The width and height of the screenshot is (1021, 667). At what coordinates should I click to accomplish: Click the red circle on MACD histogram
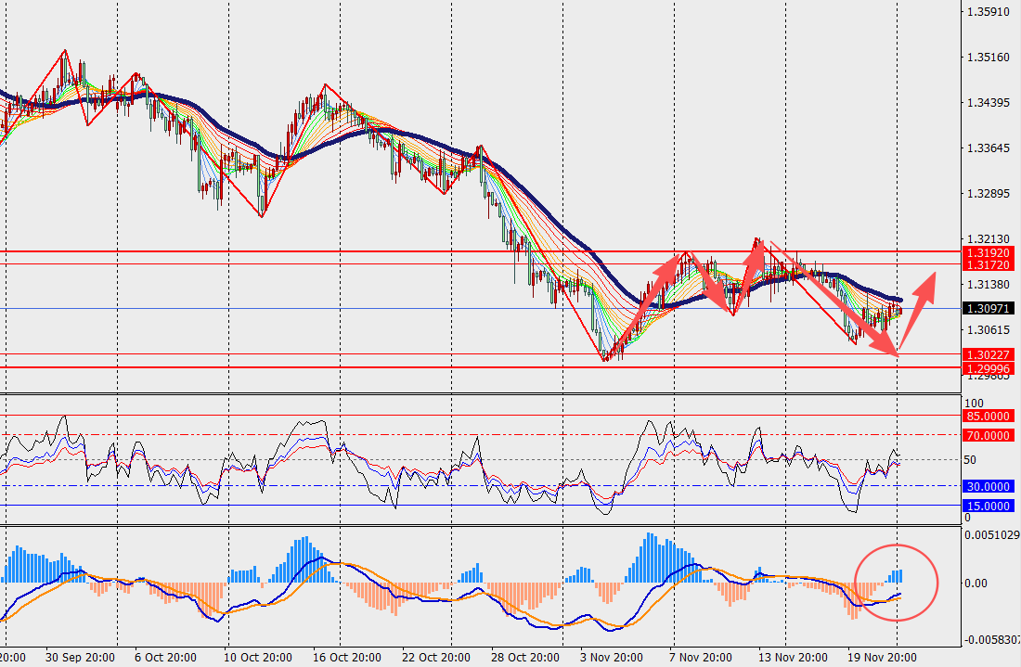pyautogui.click(x=896, y=583)
